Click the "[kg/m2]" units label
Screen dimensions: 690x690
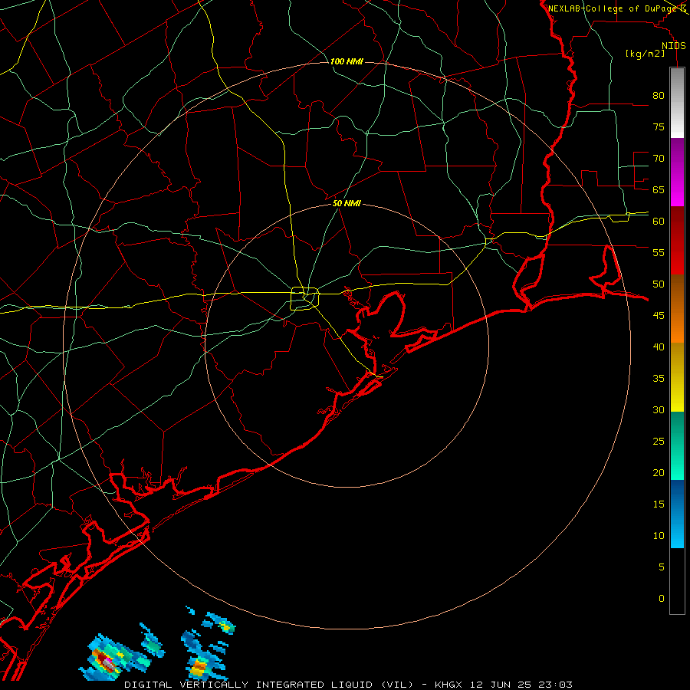point(645,54)
